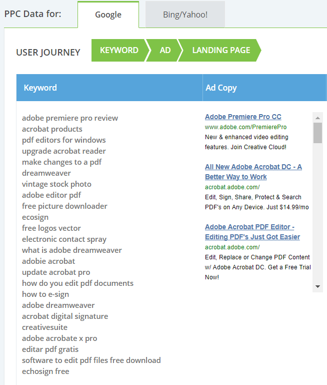Image resolution: width=327 pixels, height=385 pixels.
Task: Click the Keyword column header
Action: pyautogui.click(x=40, y=88)
